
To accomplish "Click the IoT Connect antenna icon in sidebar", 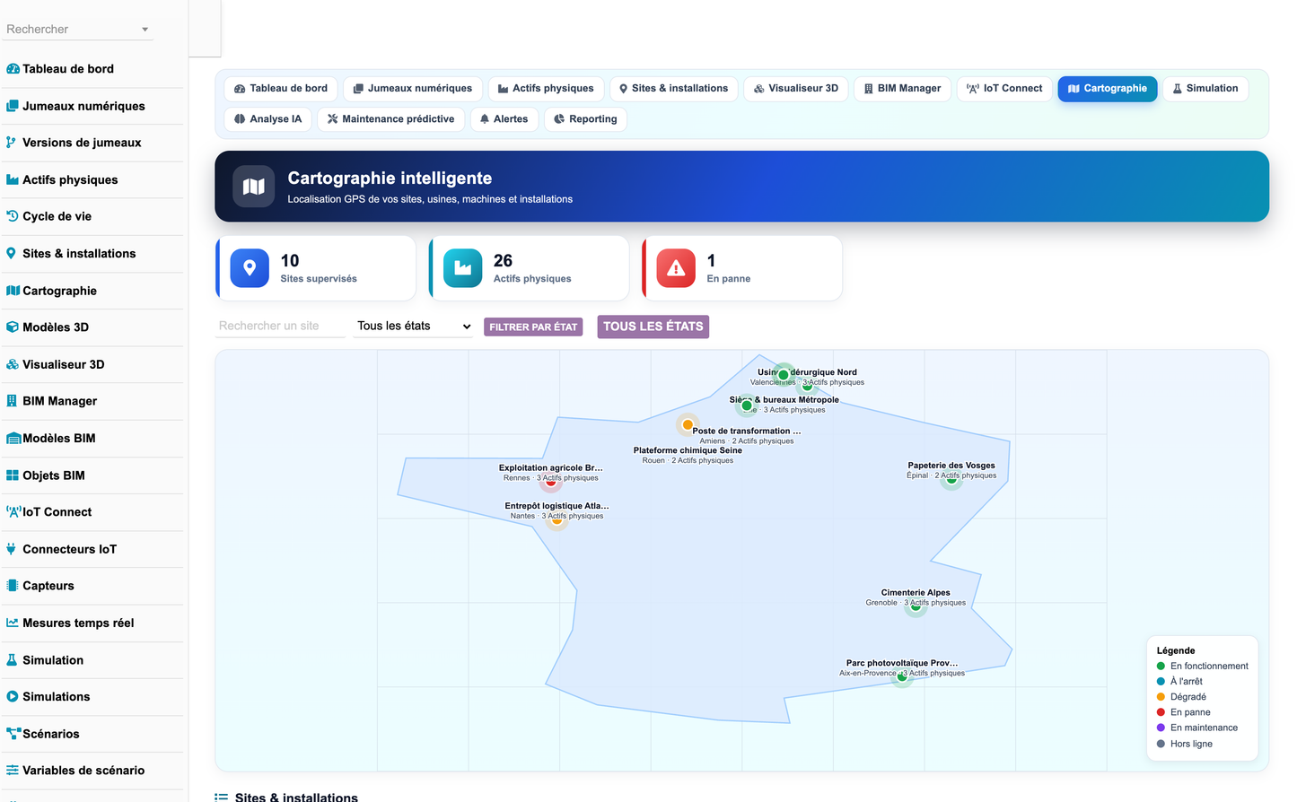I will pyautogui.click(x=13, y=512).
